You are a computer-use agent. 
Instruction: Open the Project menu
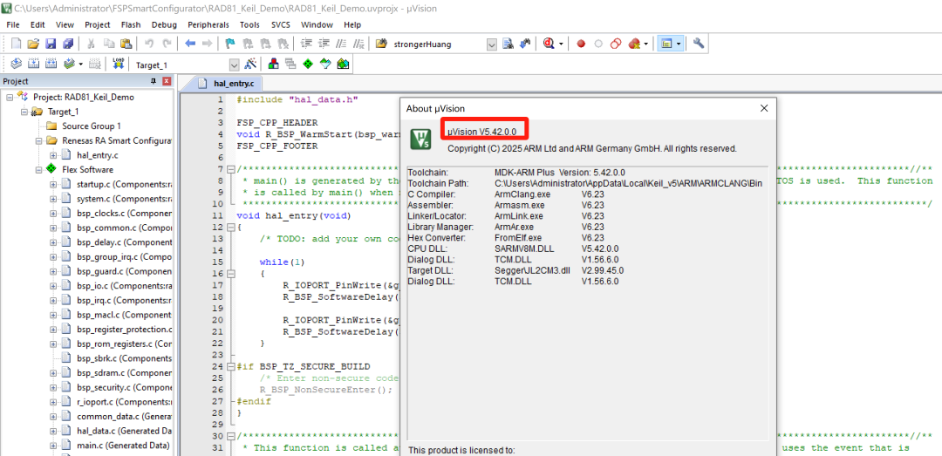tap(98, 24)
